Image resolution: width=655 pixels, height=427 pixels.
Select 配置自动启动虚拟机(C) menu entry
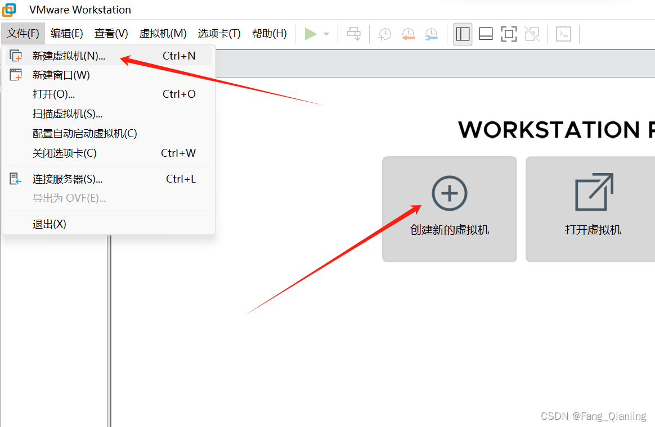click(109, 134)
